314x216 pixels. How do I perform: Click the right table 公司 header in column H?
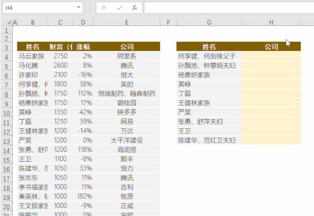[271, 47]
